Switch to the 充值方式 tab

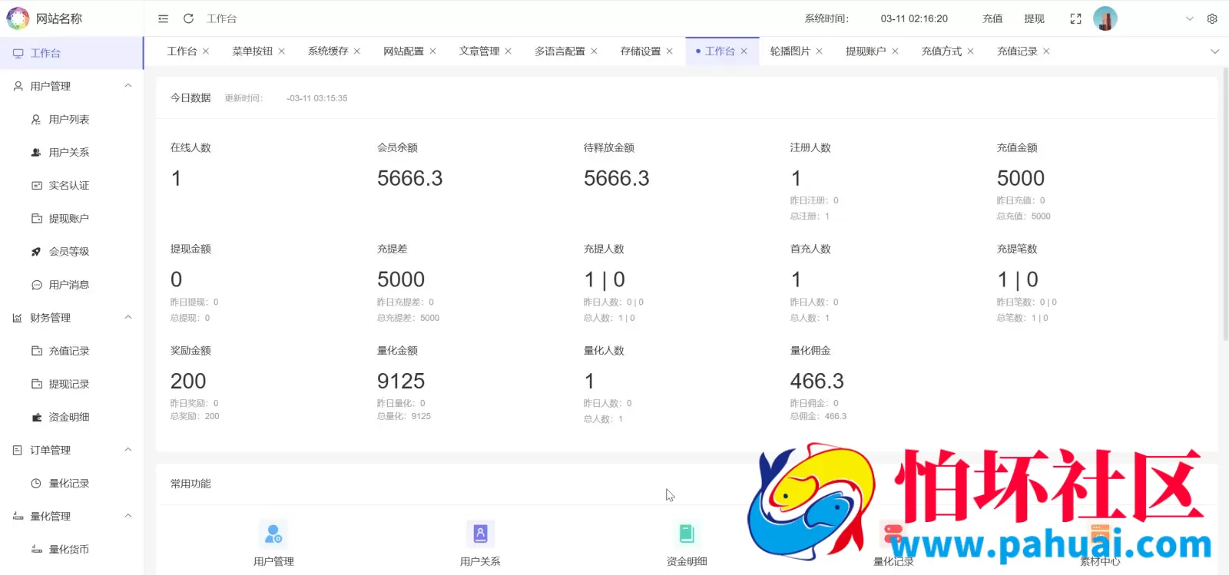click(x=941, y=51)
